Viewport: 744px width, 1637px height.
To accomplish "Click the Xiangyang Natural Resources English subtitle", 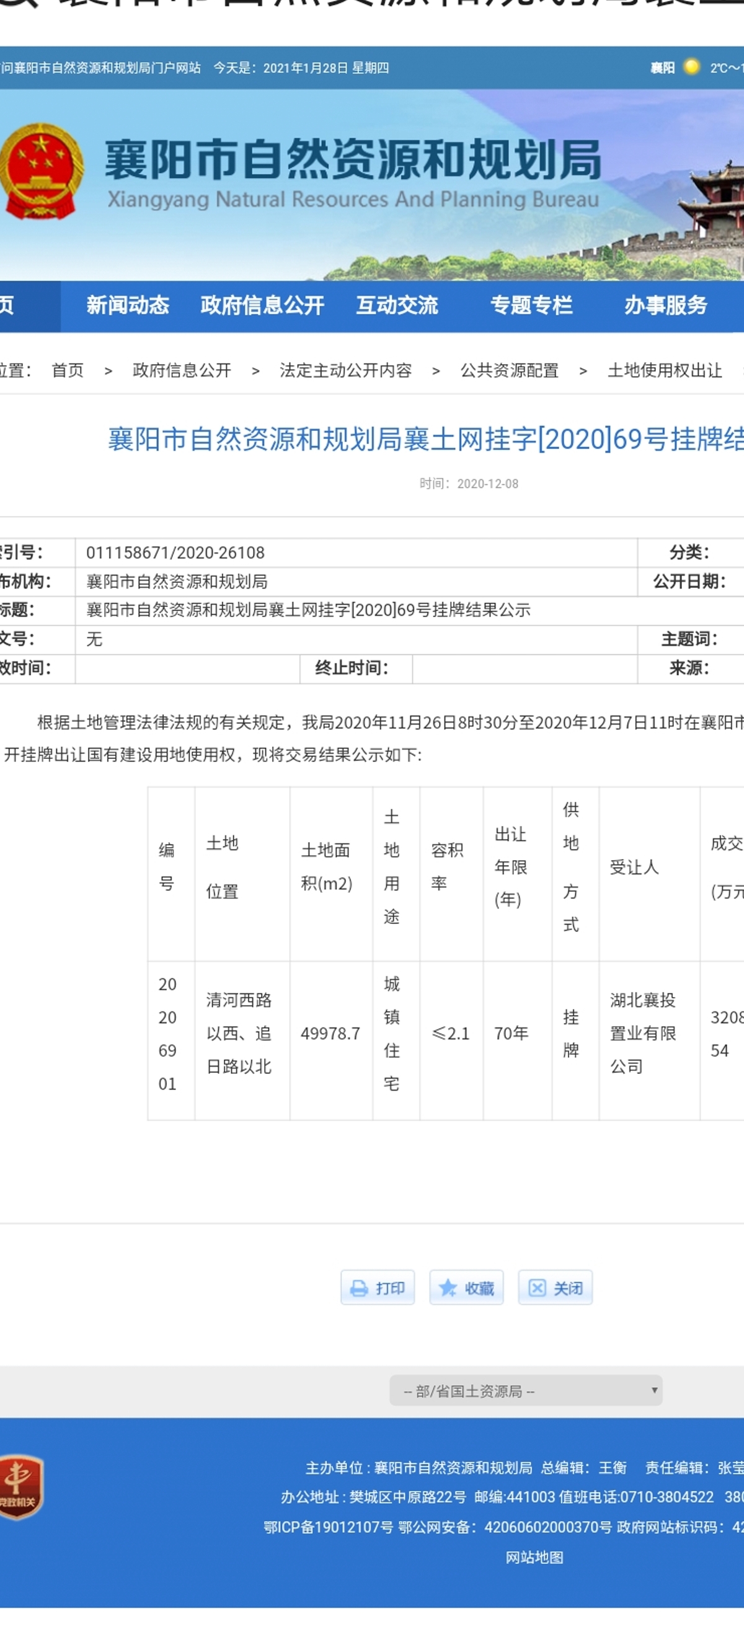I will click(353, 200).
